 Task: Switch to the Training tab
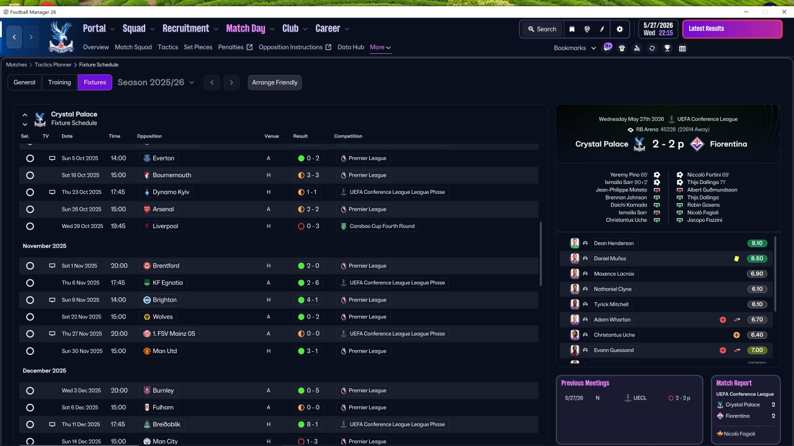60,82
